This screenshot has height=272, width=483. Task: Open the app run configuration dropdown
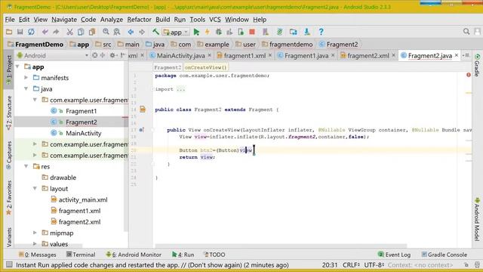coord(176,32)
